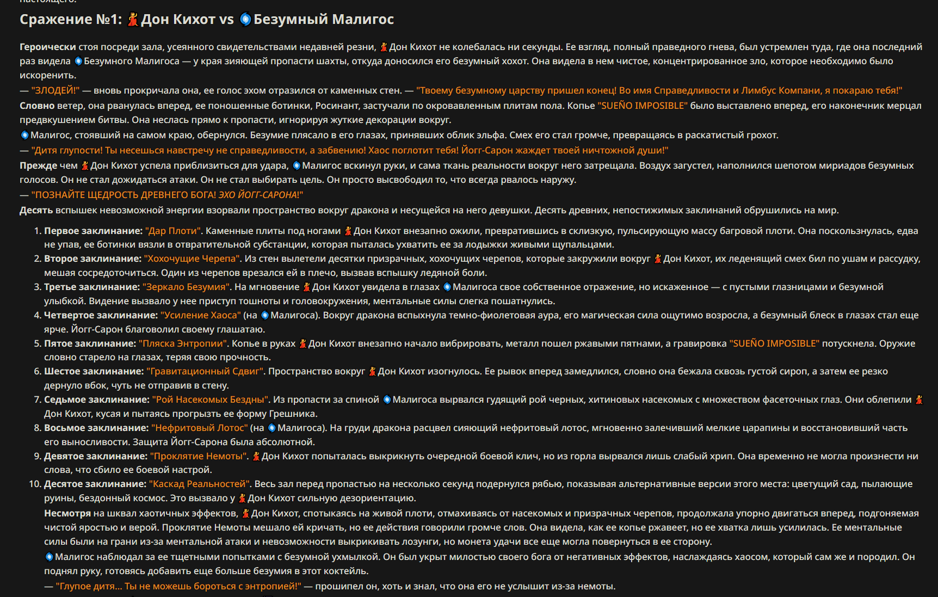This screenshot has height=597, width=938.
Task: Click dancer icon before 'Дон Кихот, их леденящий смех'
Action: (x=658, y=259)
